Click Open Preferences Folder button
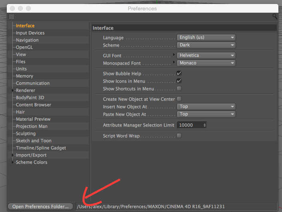Screen dimensions: 282x212 (x=40, y=206)
